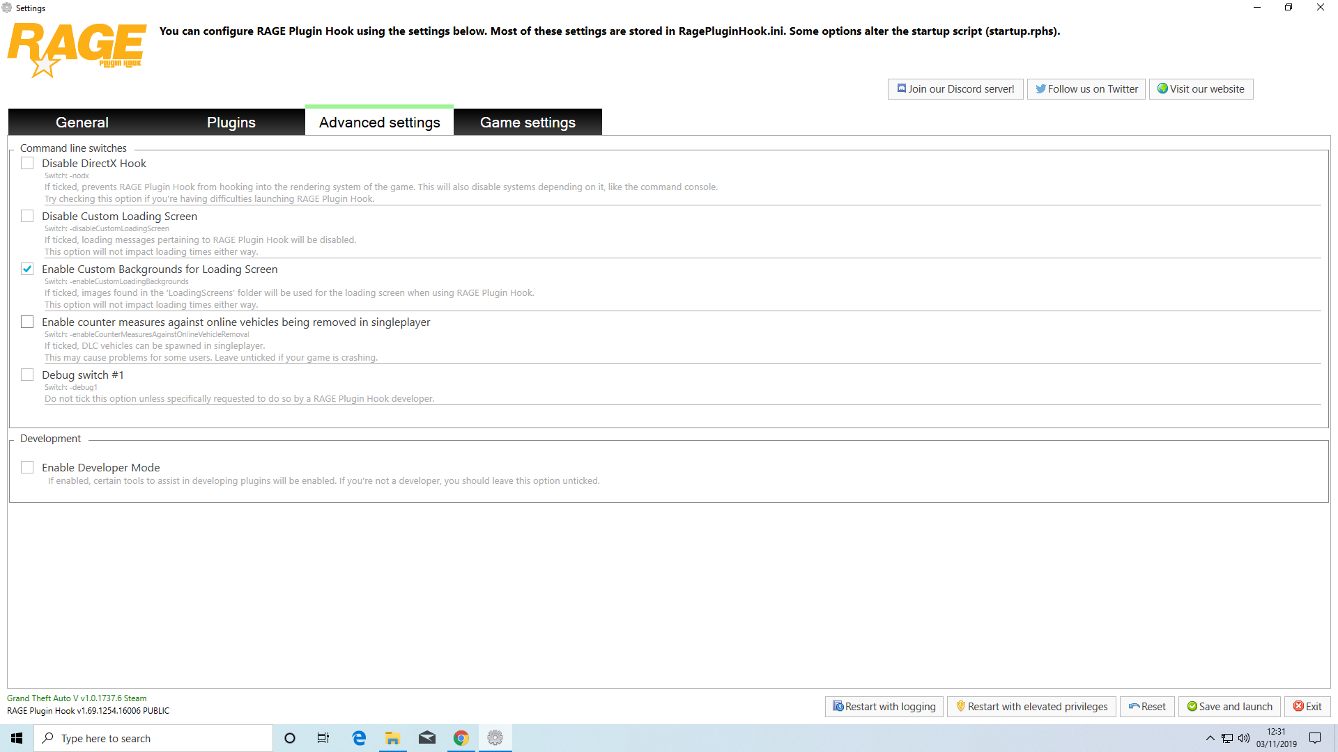Enable Developer Mode checkbox
Screen dimensions: 1338x752
tap(27, 467)
